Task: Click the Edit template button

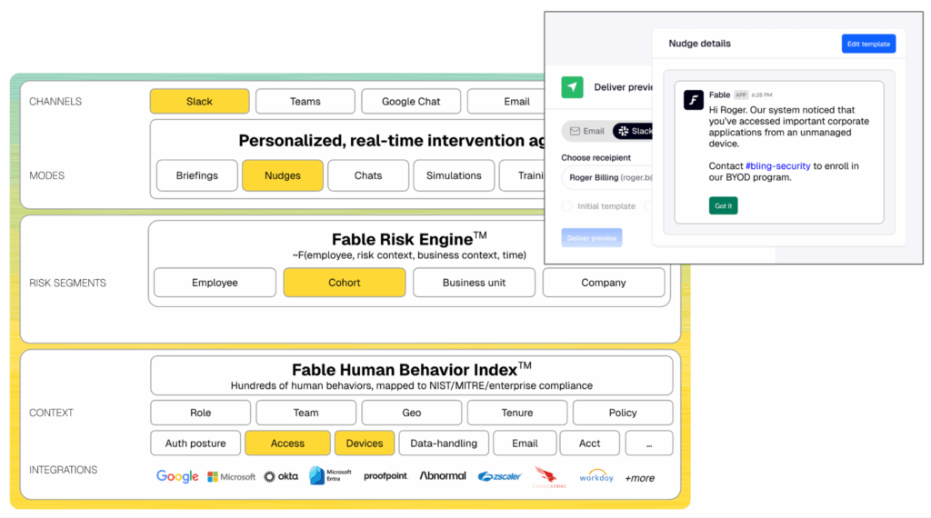Action: pyautogui.click(x=868, y=44)
